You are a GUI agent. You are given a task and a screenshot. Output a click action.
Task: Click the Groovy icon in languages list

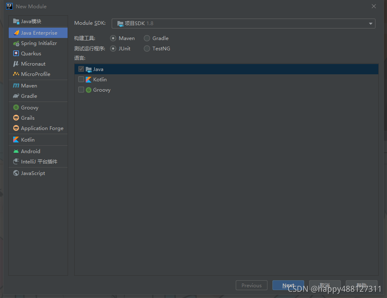[89, 90]
